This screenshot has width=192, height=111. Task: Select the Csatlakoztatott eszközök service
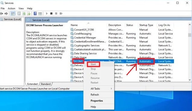(x=122, y=49)
